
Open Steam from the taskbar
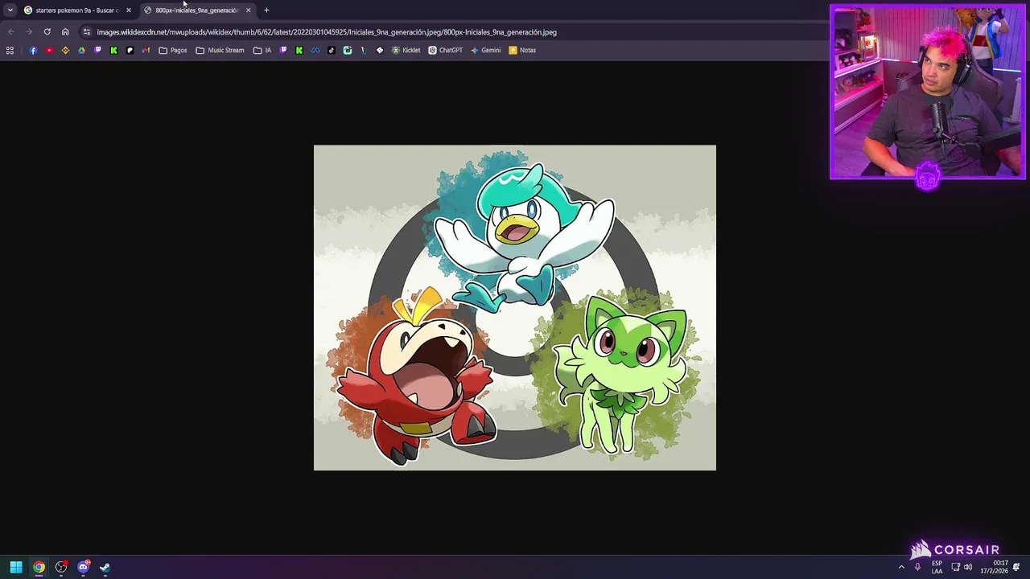click(105, 567)
